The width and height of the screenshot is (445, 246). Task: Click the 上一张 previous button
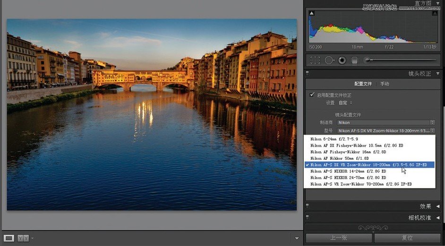(339, 238)
